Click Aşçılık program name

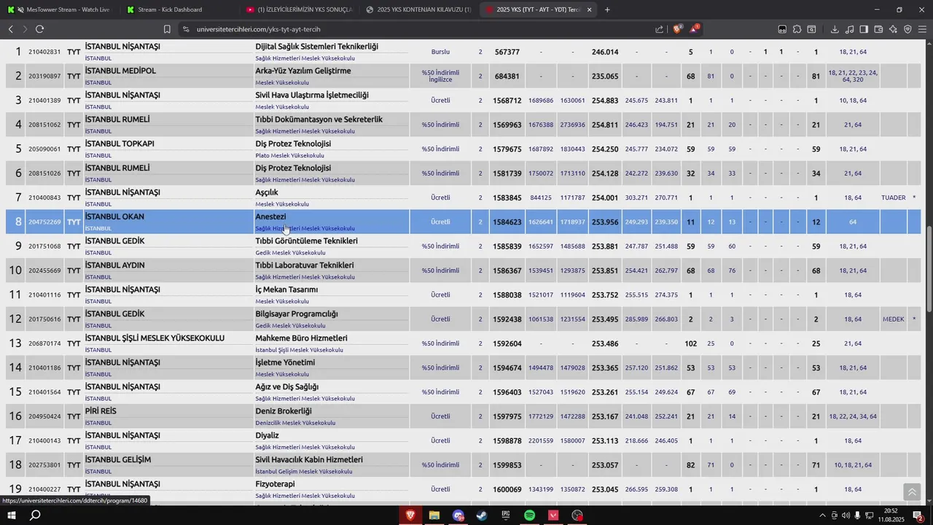pyautogui.click(x=267, y=192)
